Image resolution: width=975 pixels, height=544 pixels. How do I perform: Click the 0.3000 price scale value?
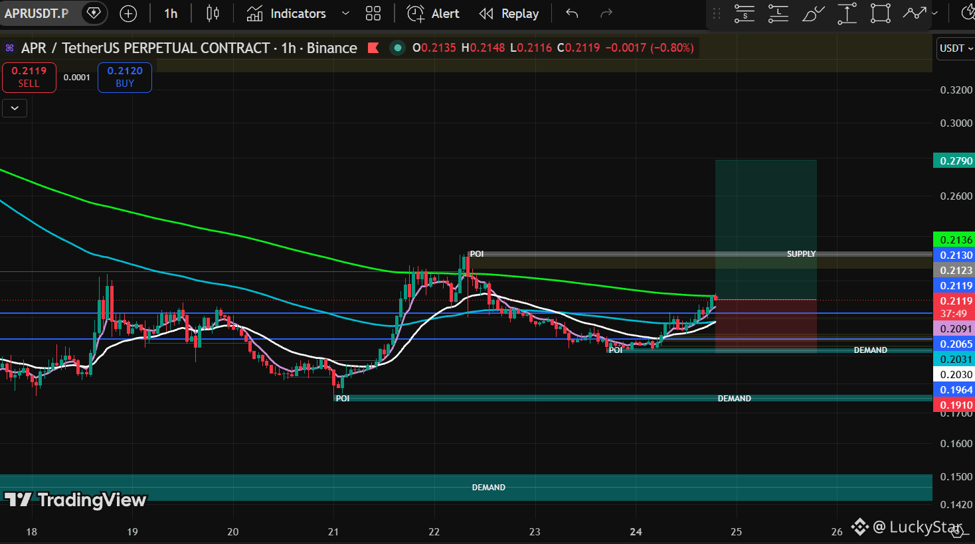(956, 123)
